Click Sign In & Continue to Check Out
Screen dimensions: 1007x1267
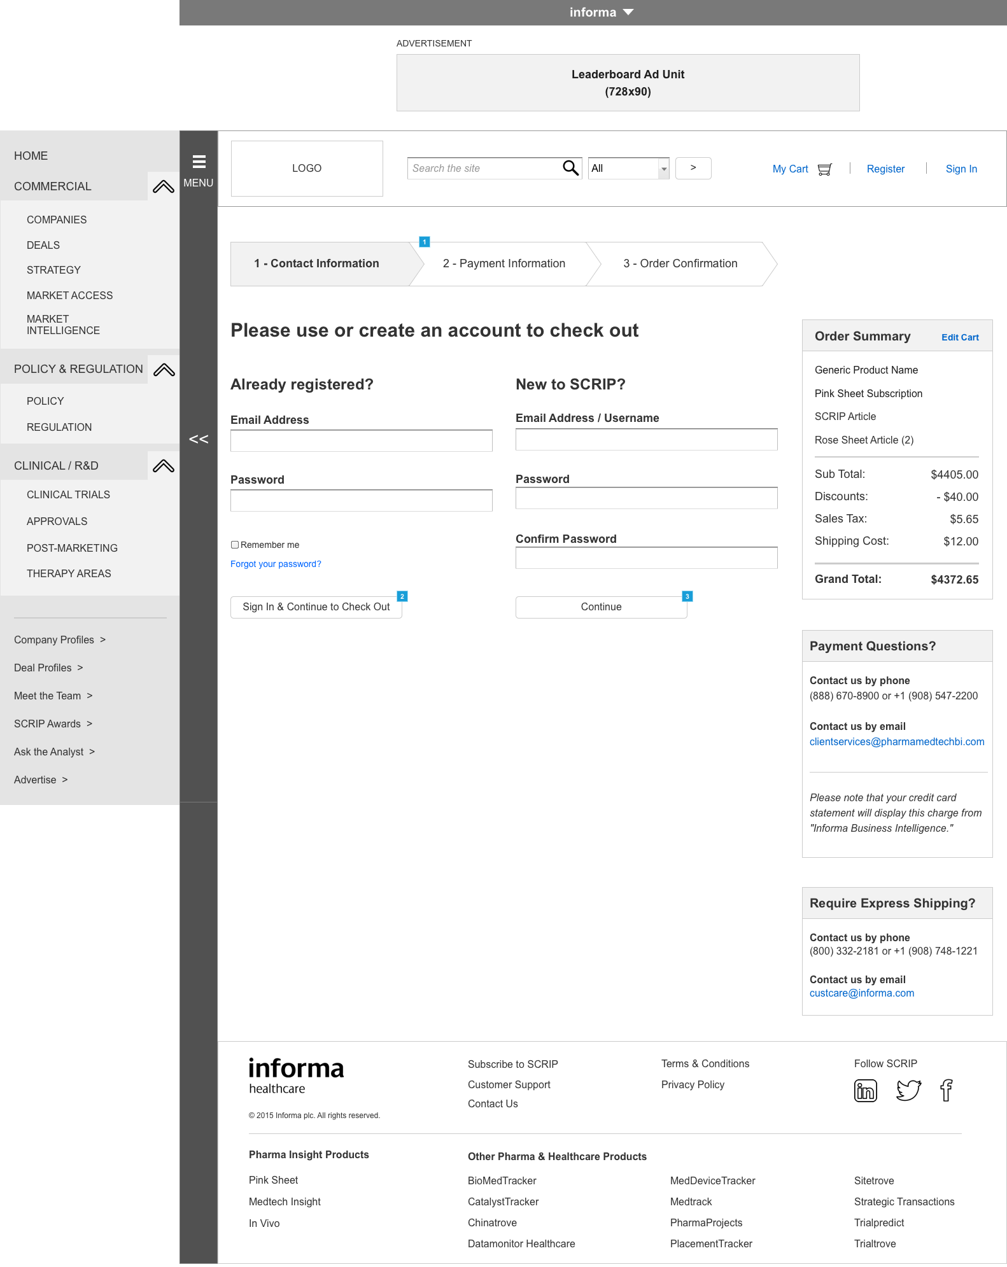[316, 607]
